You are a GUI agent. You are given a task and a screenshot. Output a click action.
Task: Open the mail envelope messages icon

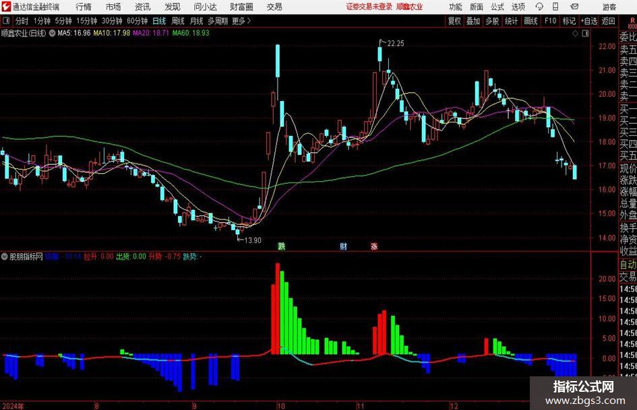(x=574, y=7)
